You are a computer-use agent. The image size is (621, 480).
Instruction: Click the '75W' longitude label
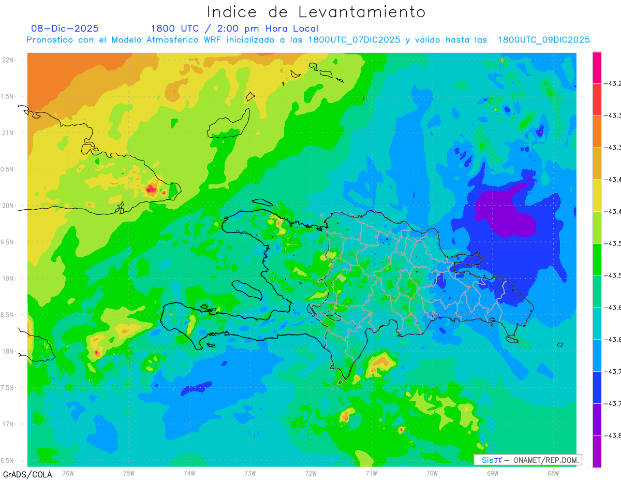(x=129, y=473)
